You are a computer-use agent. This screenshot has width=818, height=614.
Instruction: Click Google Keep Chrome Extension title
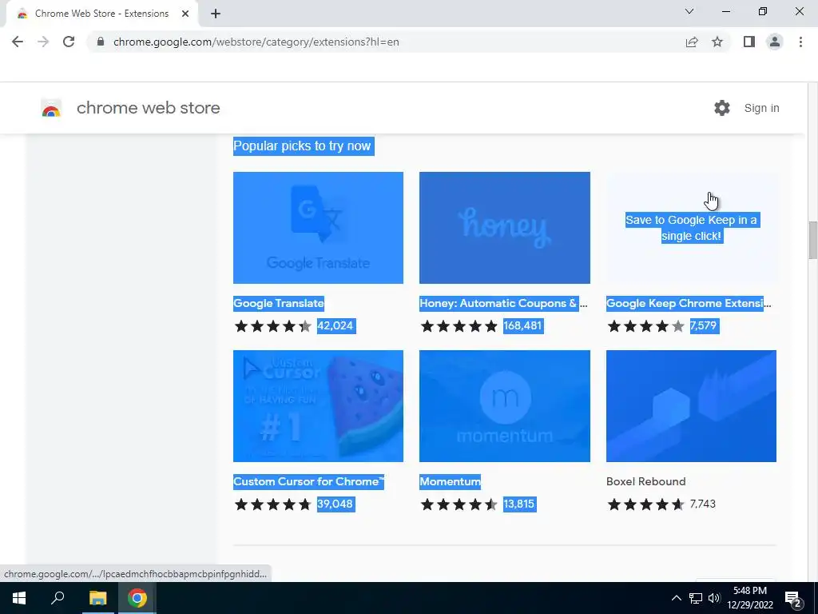[x=689, y=303]
